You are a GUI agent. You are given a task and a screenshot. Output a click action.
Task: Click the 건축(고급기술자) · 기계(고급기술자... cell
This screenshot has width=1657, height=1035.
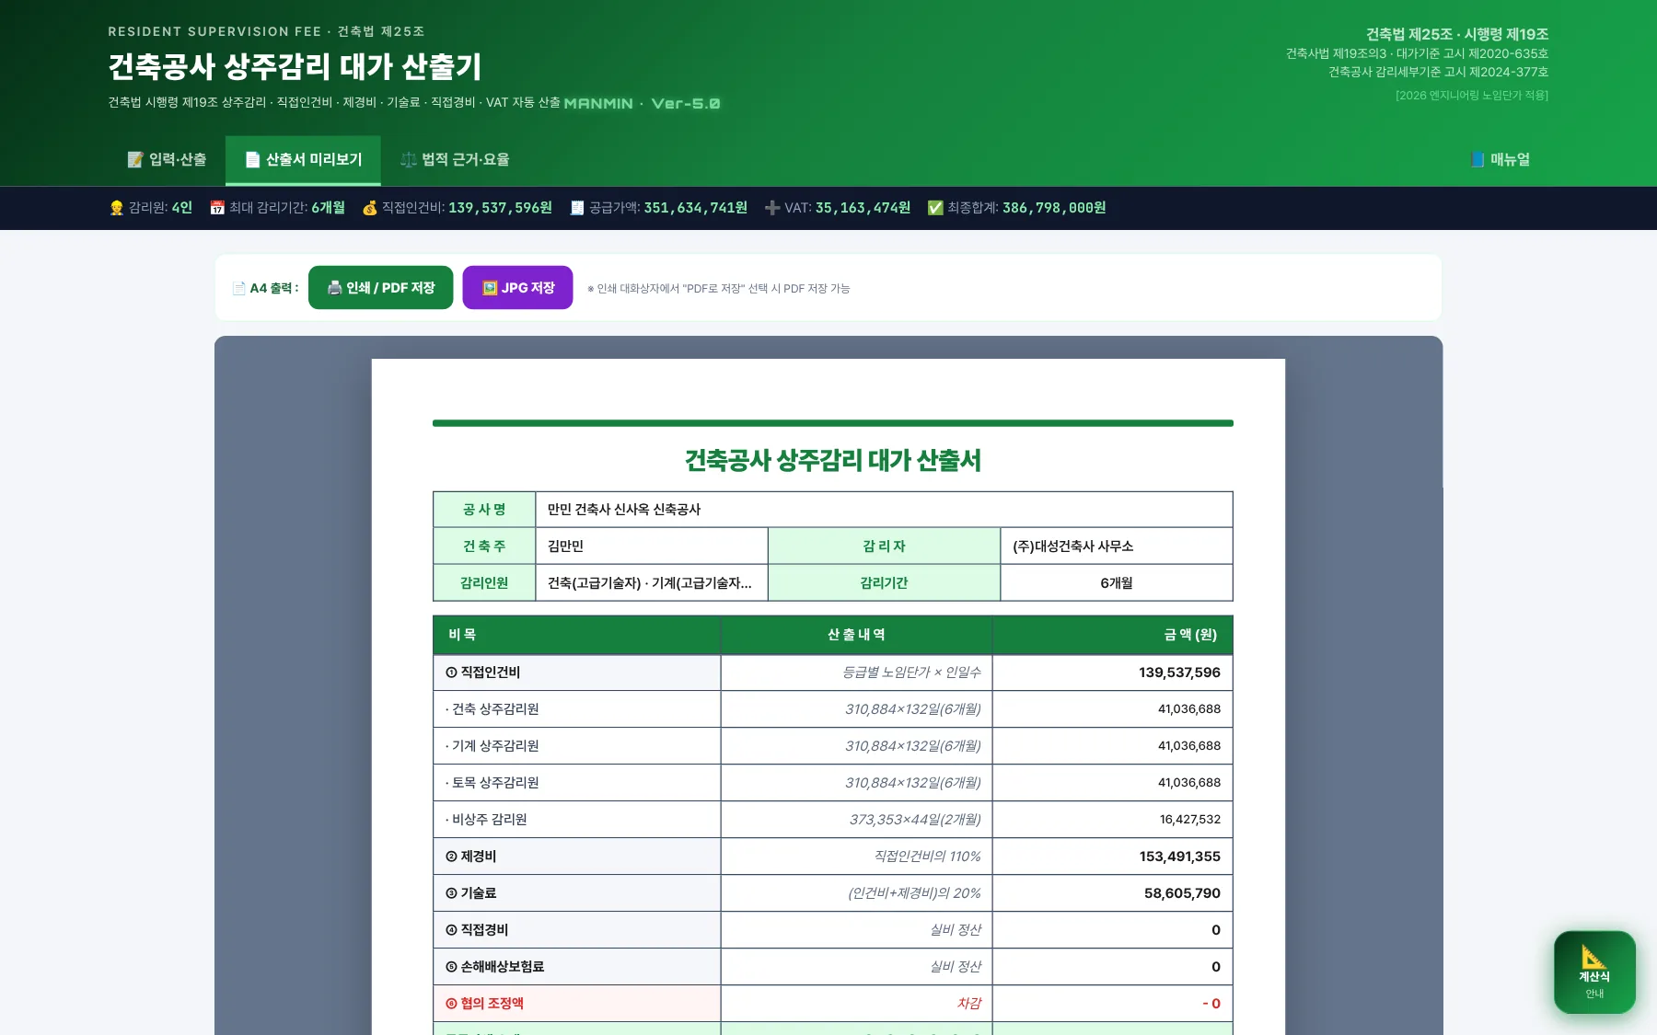coord(652,583)
